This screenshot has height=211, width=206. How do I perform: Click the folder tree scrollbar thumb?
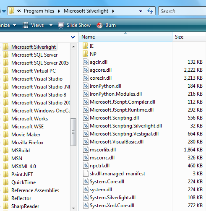click(x=73, y=132)
